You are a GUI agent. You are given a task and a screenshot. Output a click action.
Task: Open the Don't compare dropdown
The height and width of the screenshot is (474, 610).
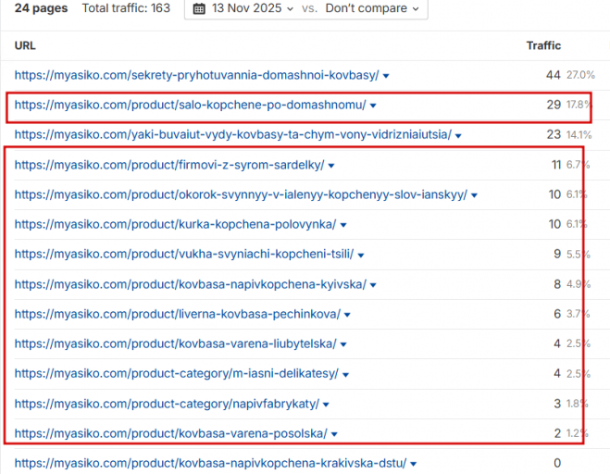click(372, 8)
